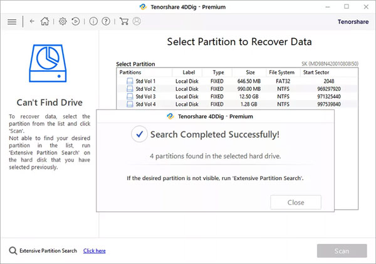This screenshot has width=376, height=264.
Task: Open the help question mark icon
Action: point(106,21)
